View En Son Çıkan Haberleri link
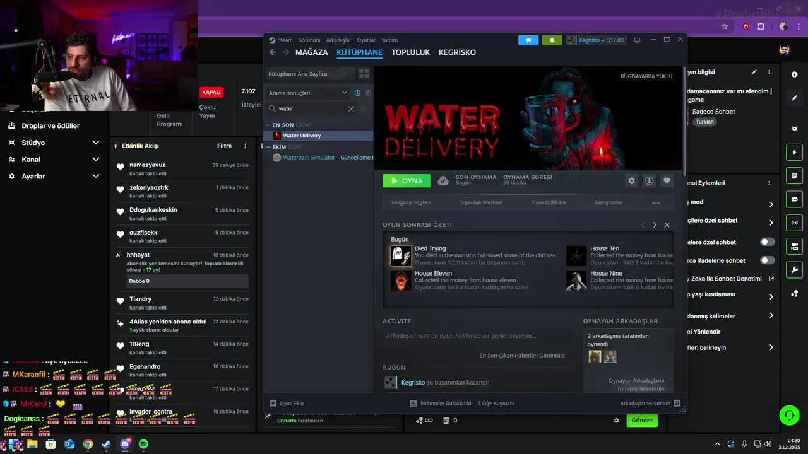The width and height of the screenshot is (808, 454). [x=522, y=356]
